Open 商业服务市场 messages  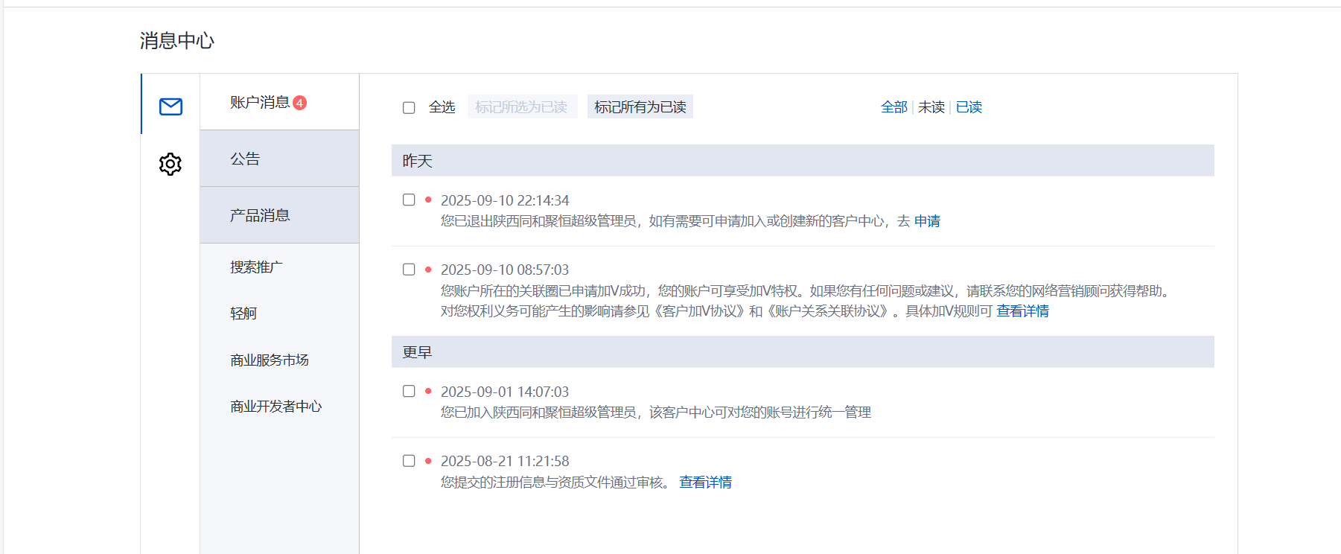coord(270,360)
